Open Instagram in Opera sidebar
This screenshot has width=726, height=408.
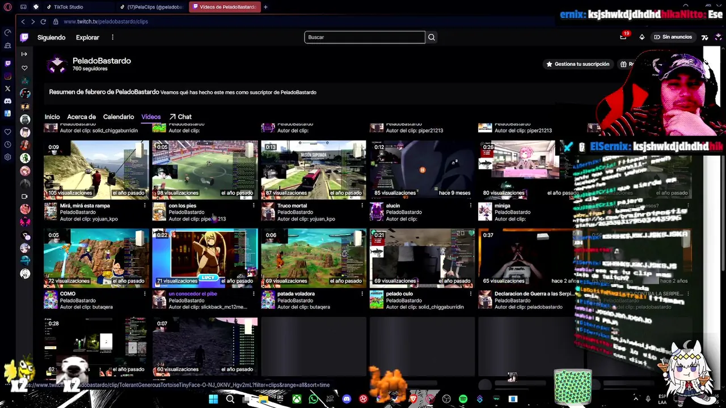(8, 76)
